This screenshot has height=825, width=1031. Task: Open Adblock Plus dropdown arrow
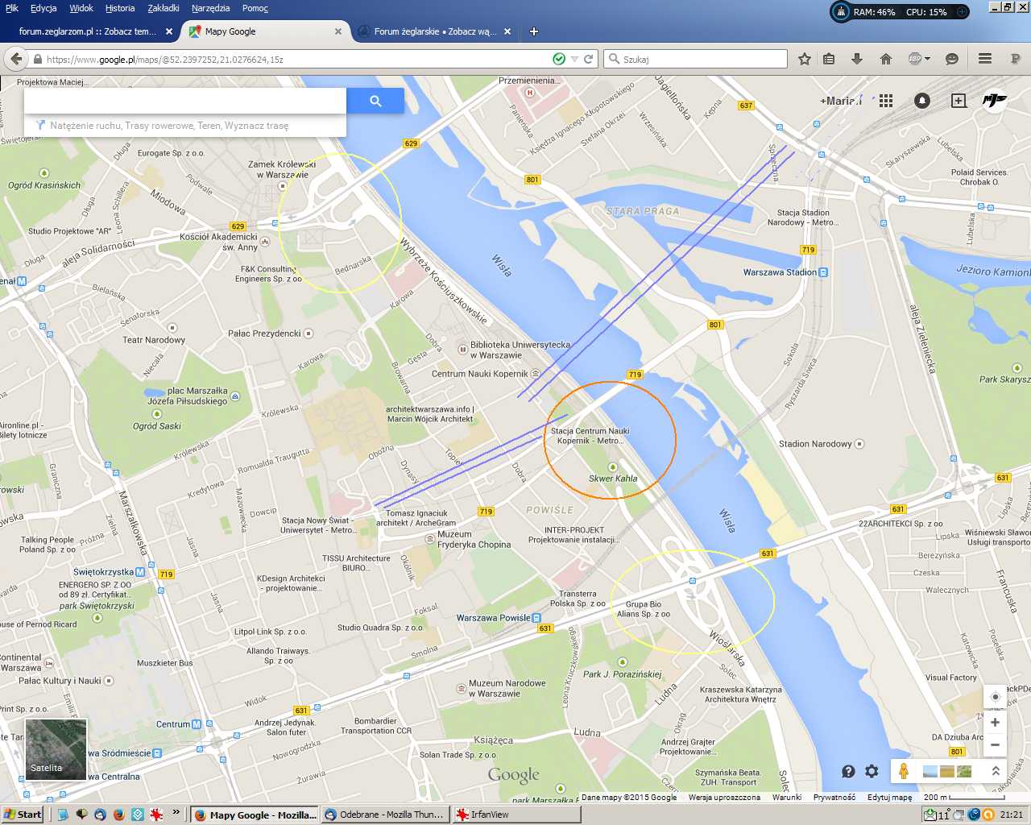point(928,59)
